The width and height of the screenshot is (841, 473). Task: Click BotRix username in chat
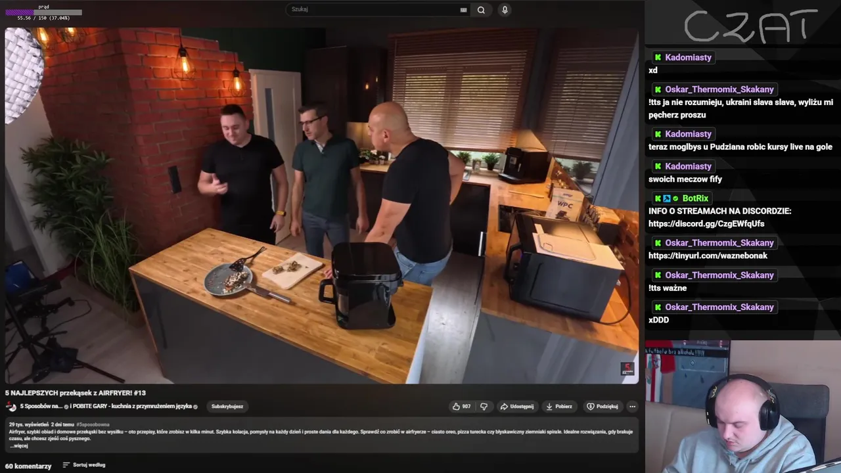695,198
